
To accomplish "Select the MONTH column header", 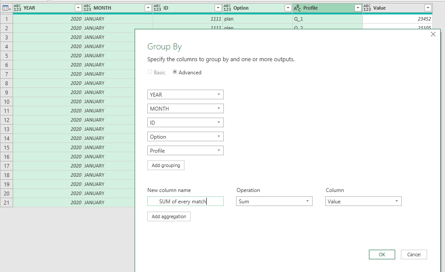I will [118, 8].
